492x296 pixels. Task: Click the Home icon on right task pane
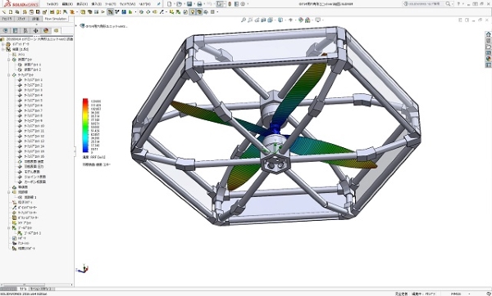pyautogui.click(x=488, y=34)
